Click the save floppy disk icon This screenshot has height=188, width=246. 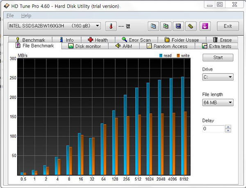click(178, 26)
